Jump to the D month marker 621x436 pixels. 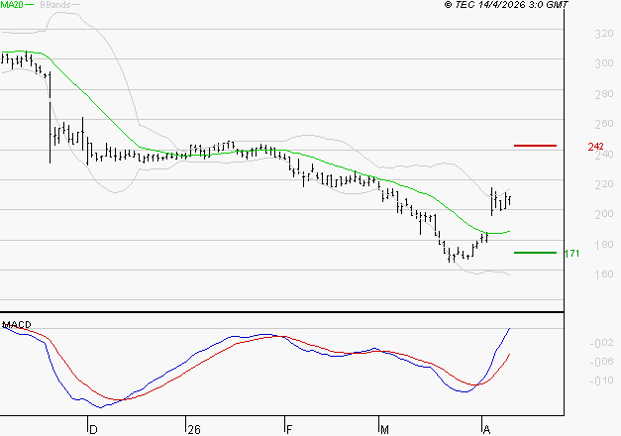point(94,429)
